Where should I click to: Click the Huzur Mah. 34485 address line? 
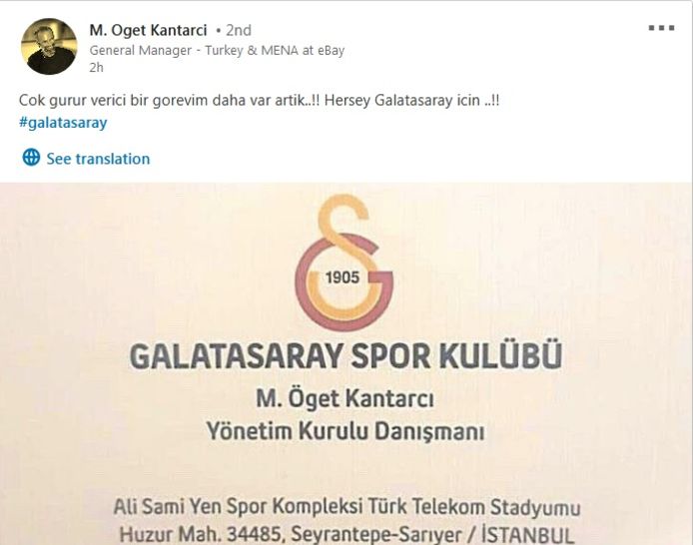point(346,534)
